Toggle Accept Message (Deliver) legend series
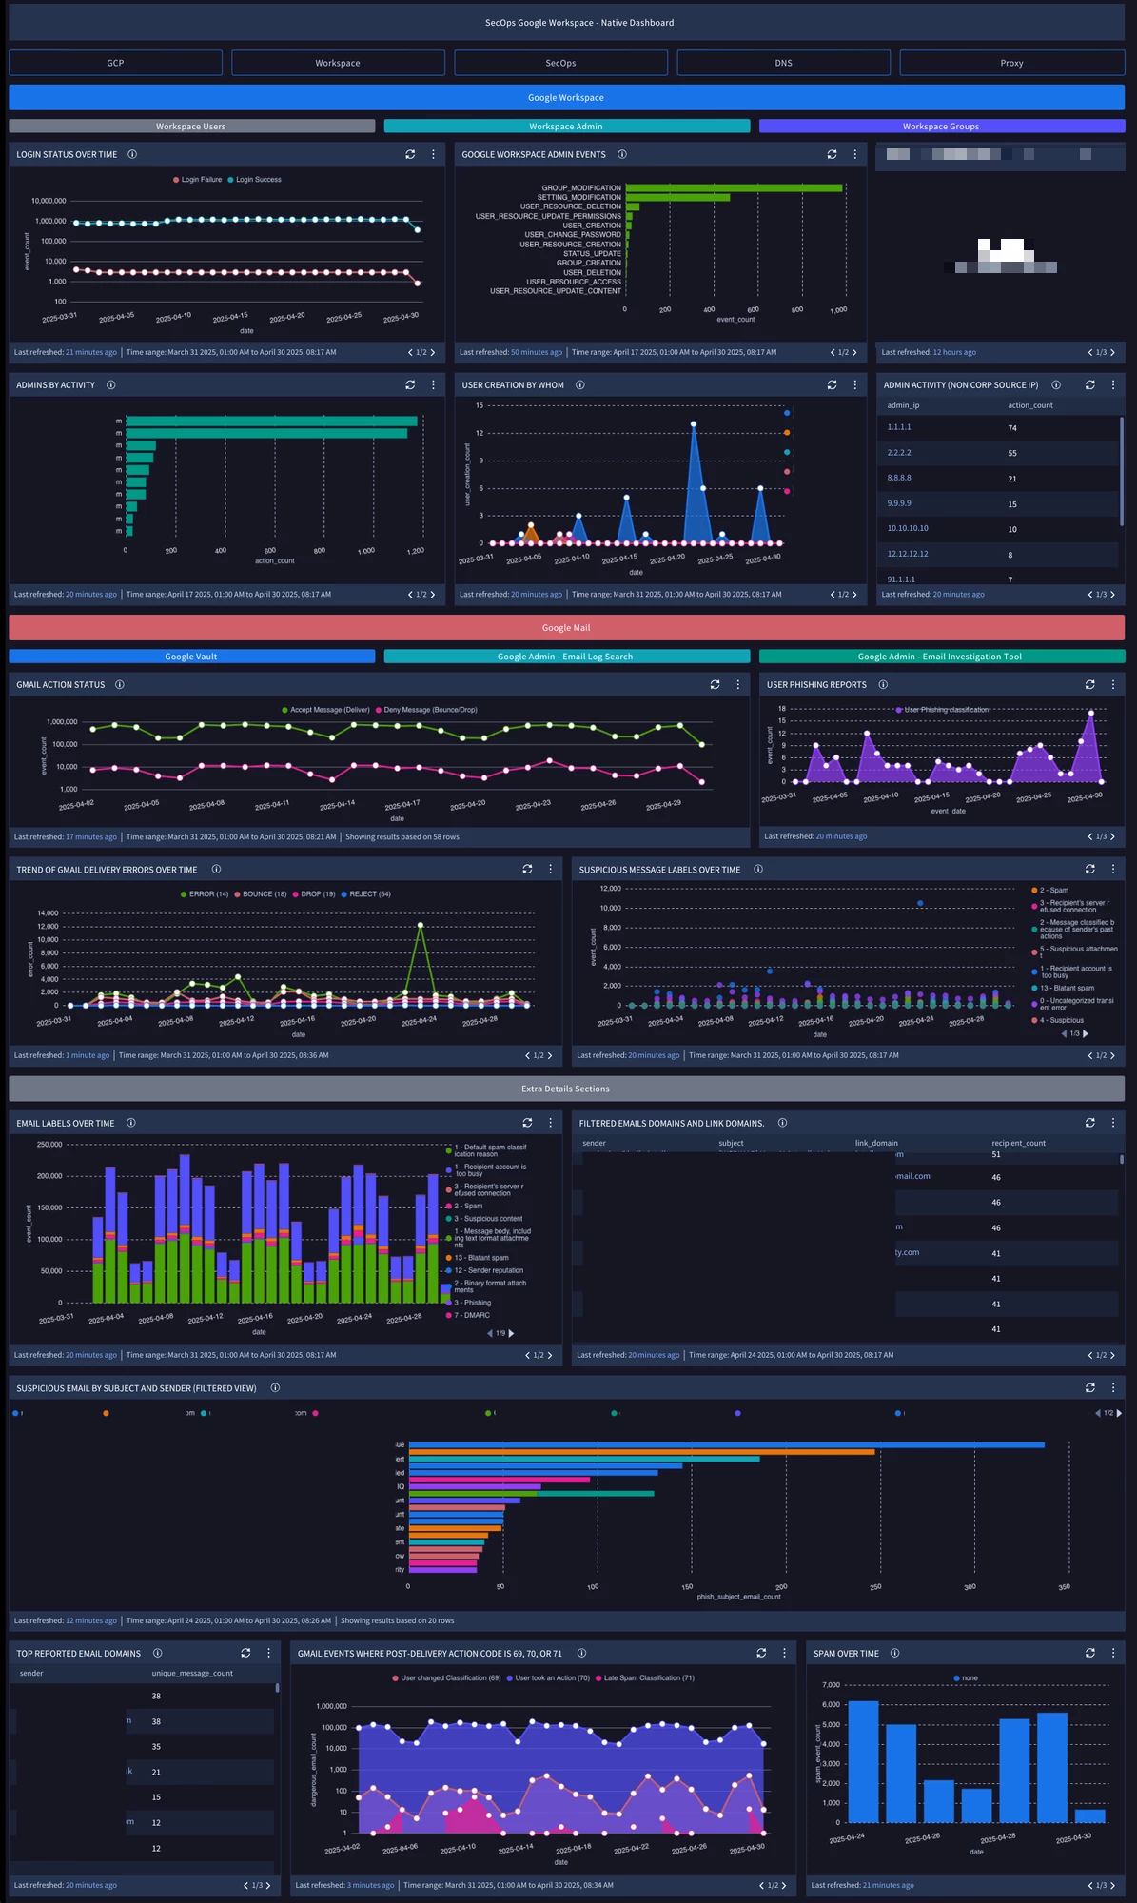Screen dimensions: 1137x1903 (x=325, y=710)
